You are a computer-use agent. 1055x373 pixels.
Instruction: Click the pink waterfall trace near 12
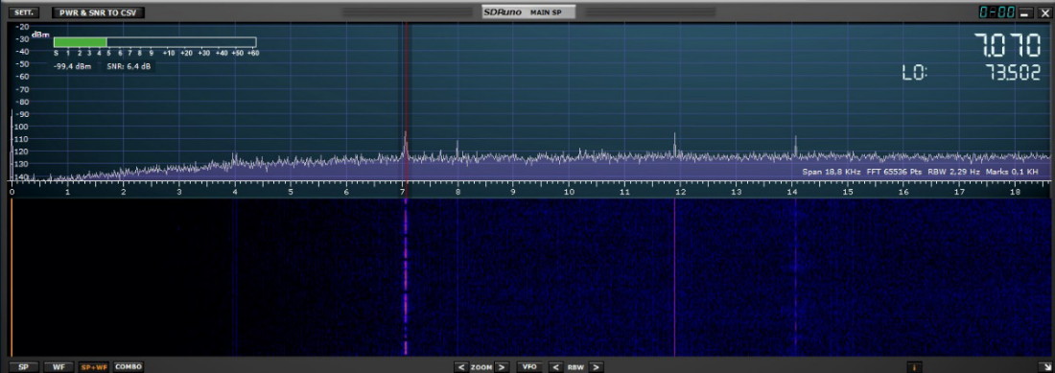674,277
